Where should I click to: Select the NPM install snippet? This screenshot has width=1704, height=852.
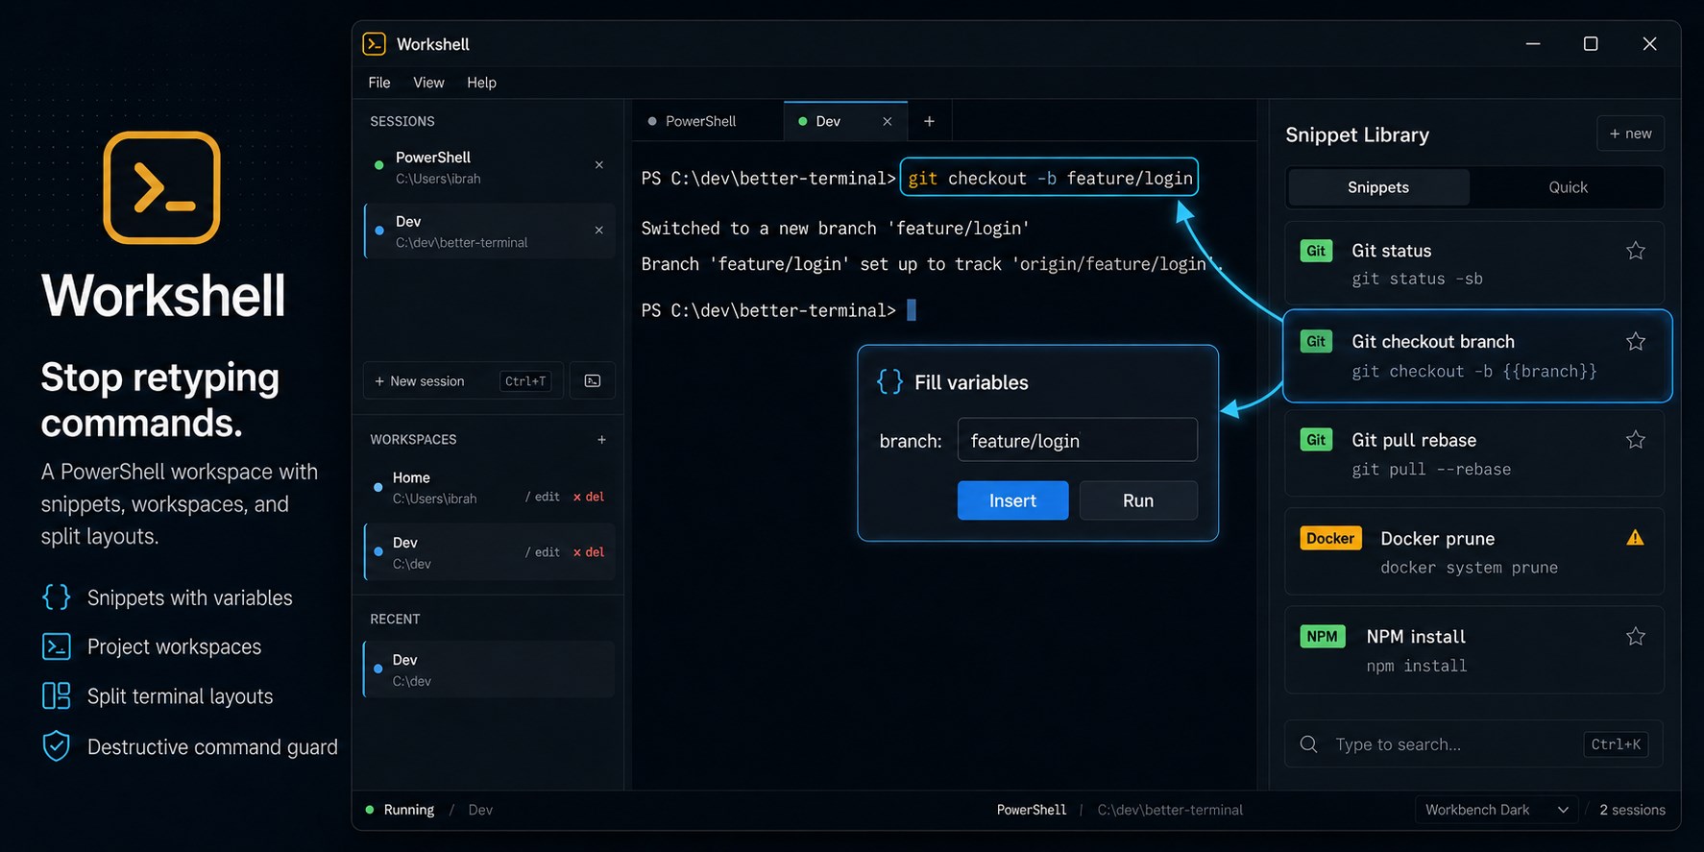tap(1474, 649)
